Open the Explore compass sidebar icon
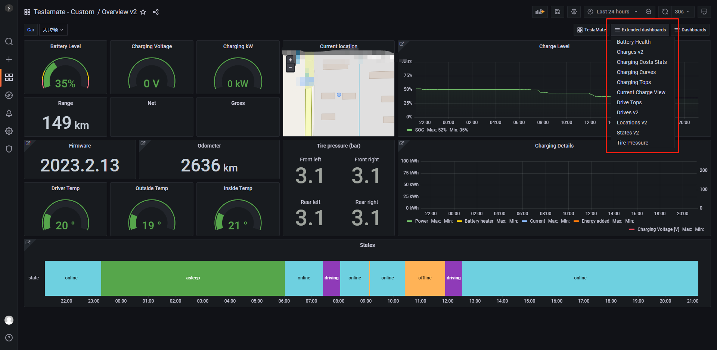Image resolution: width=717 pixels, height=350 pixels. coord(9,95)
